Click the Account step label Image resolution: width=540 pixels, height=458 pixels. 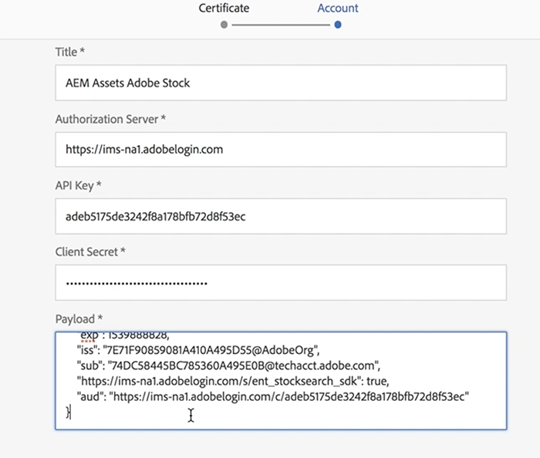[338, 8]
